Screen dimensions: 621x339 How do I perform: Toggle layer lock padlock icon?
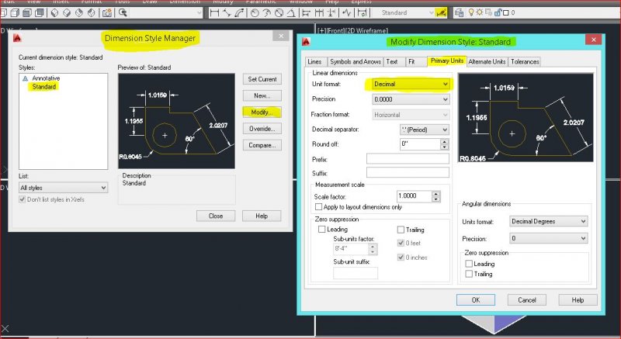coord(498,12)
